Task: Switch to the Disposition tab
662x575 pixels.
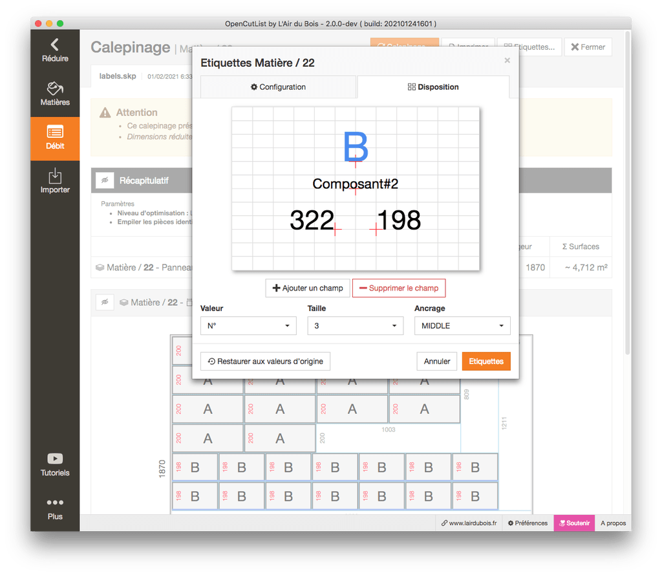Action: [x=433, y=87]
